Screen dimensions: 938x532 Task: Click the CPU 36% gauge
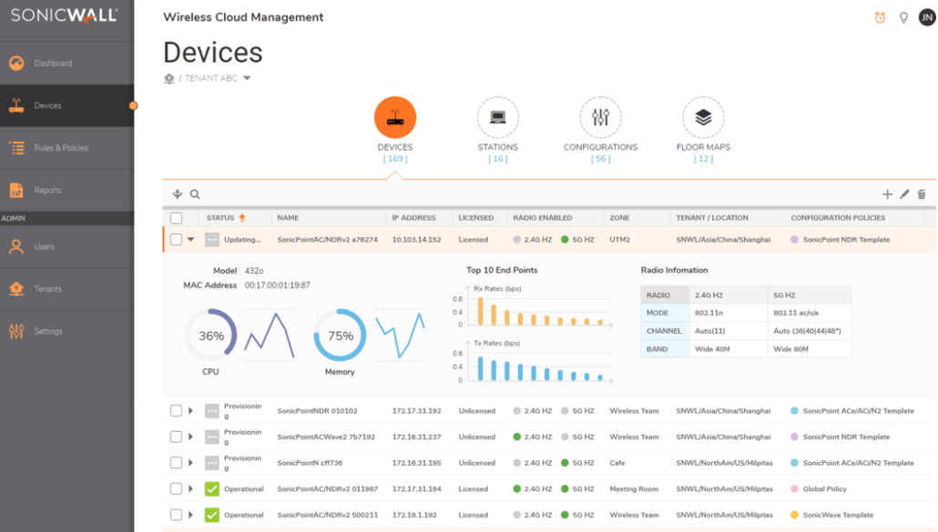tap(210, 336)
